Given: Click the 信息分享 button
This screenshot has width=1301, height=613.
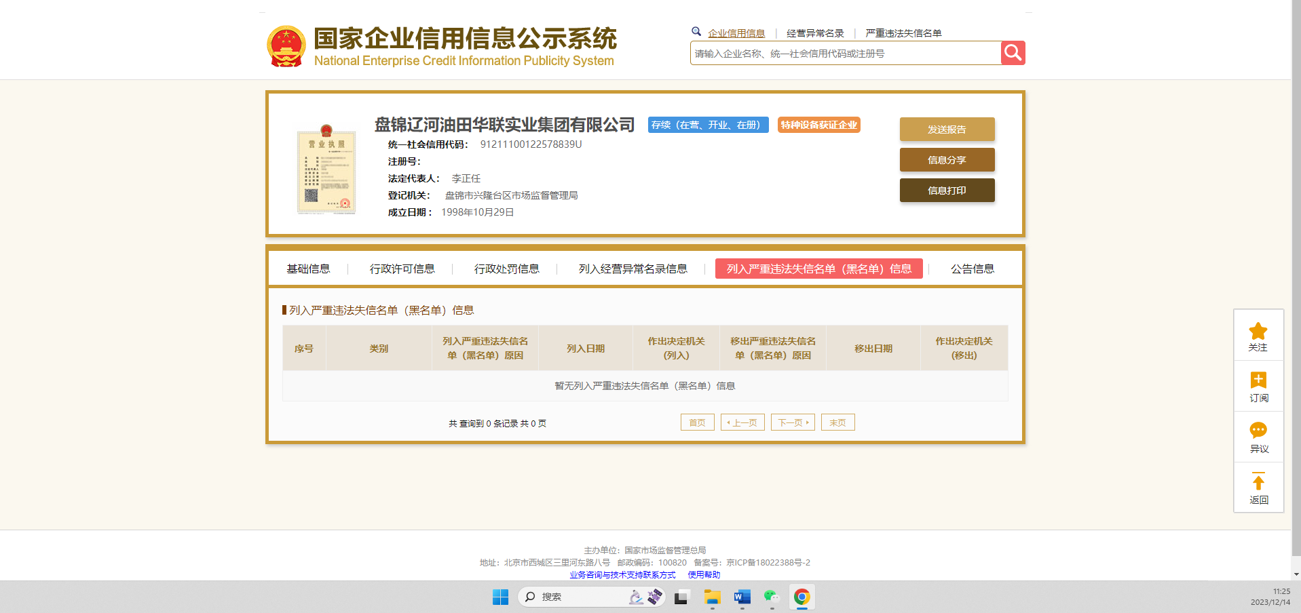Looking at the screenshot, I should (x=947, y=160).
